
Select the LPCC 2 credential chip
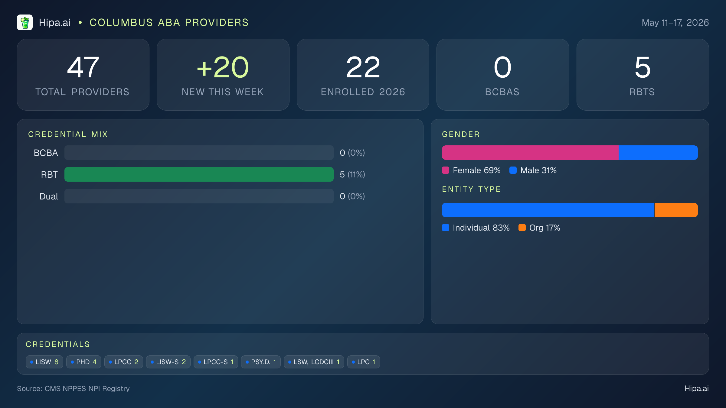point(124,362)
